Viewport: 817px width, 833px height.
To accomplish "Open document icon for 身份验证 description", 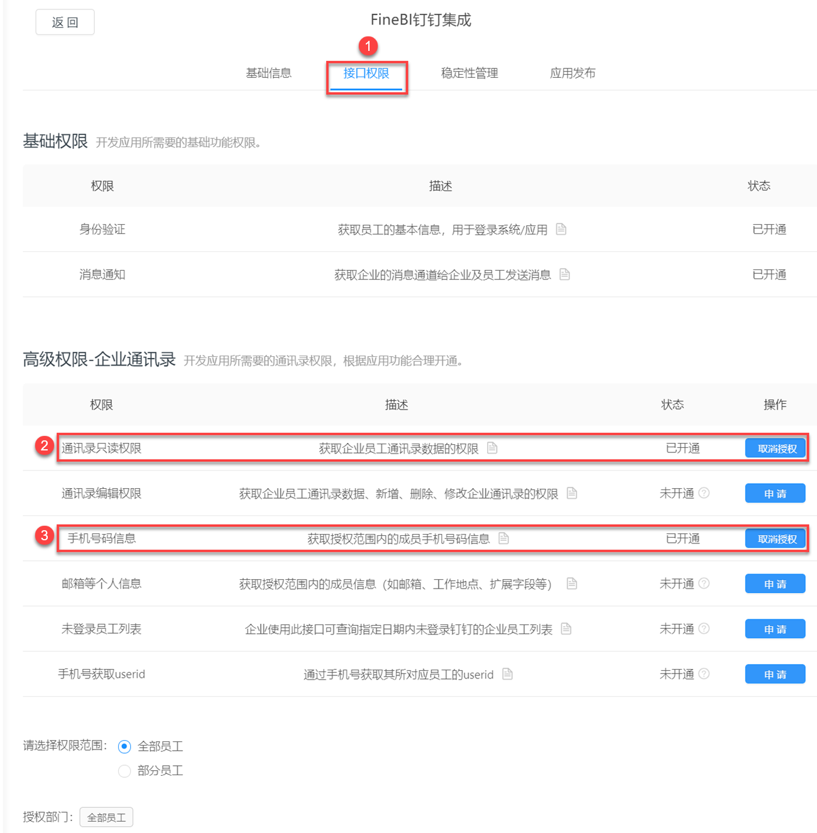I will point(561,229).
